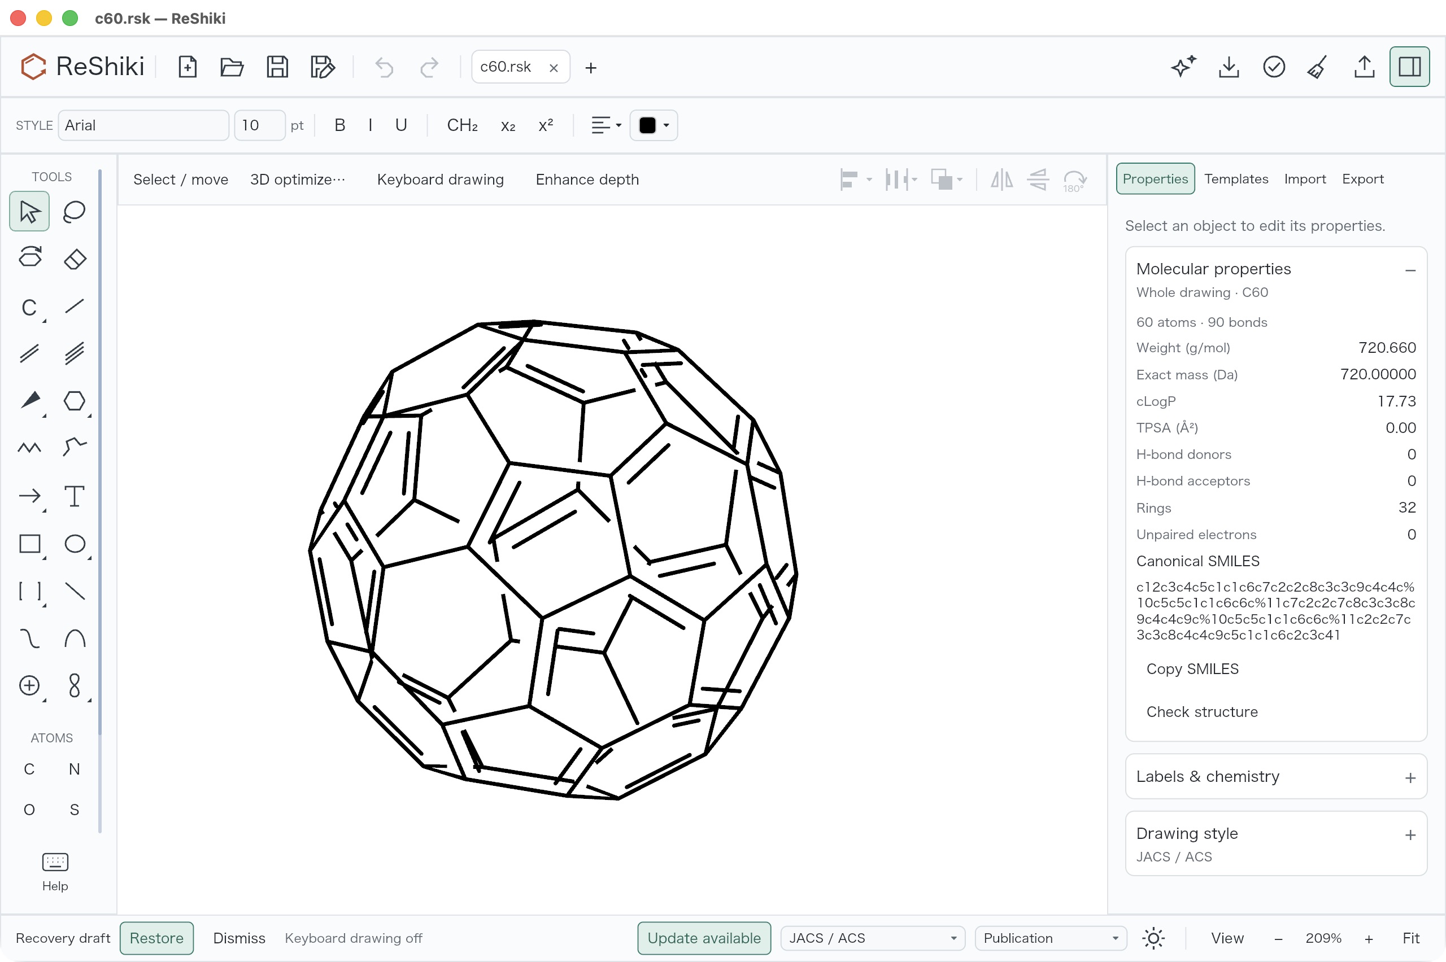Open the text alignment dropdown
The image size is (1446, 962).
click(x=606, y=125)
